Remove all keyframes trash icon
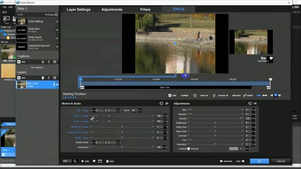This screenshot has width=301, height=169. click(214, 95)
